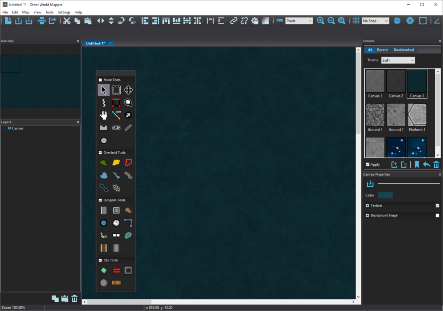Collapse the Overland Tools section
443x311 pixels.
[100, 153]
